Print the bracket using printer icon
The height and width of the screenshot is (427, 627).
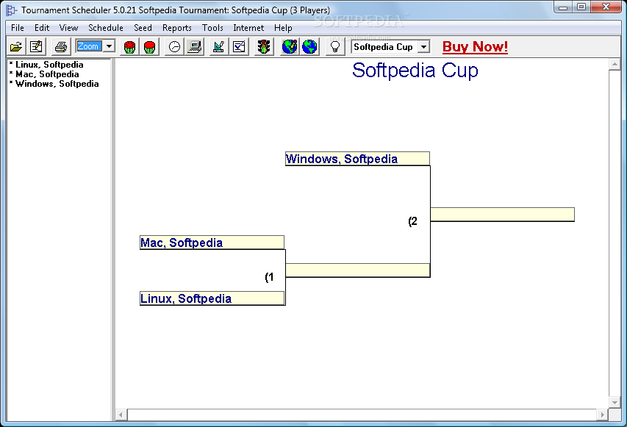tap(61, 47)
